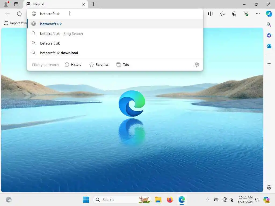Open address bar suggestion settings gear
This screenshot has width=275, height=206.
coord(197,65)
